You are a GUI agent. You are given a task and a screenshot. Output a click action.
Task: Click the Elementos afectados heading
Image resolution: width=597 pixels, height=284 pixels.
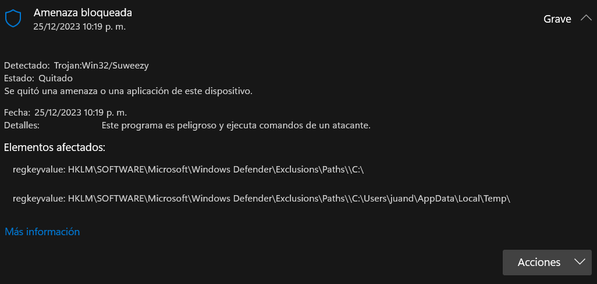pyautogui.click(x=55, y=148)
